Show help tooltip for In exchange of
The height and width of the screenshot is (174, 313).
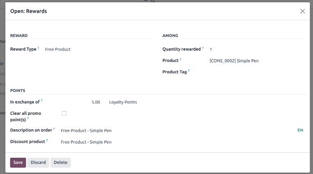(42, 101)
